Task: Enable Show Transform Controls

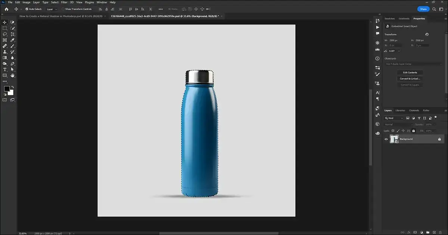Action: [63, 9]
